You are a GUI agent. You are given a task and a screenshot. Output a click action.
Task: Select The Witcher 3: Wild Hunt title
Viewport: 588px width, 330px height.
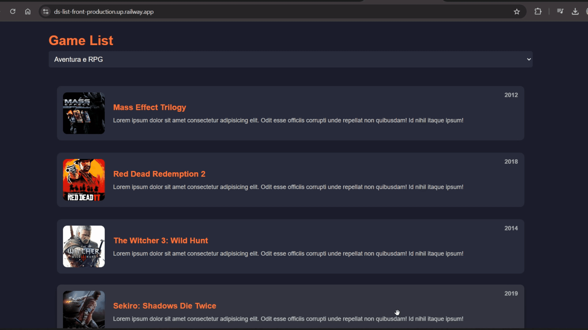pos(160,240)
